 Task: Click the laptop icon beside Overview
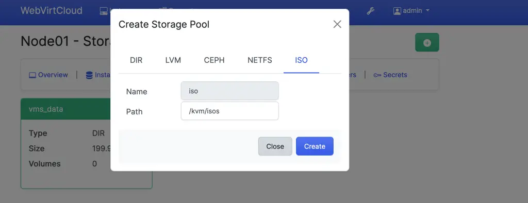tap(32, 75)
